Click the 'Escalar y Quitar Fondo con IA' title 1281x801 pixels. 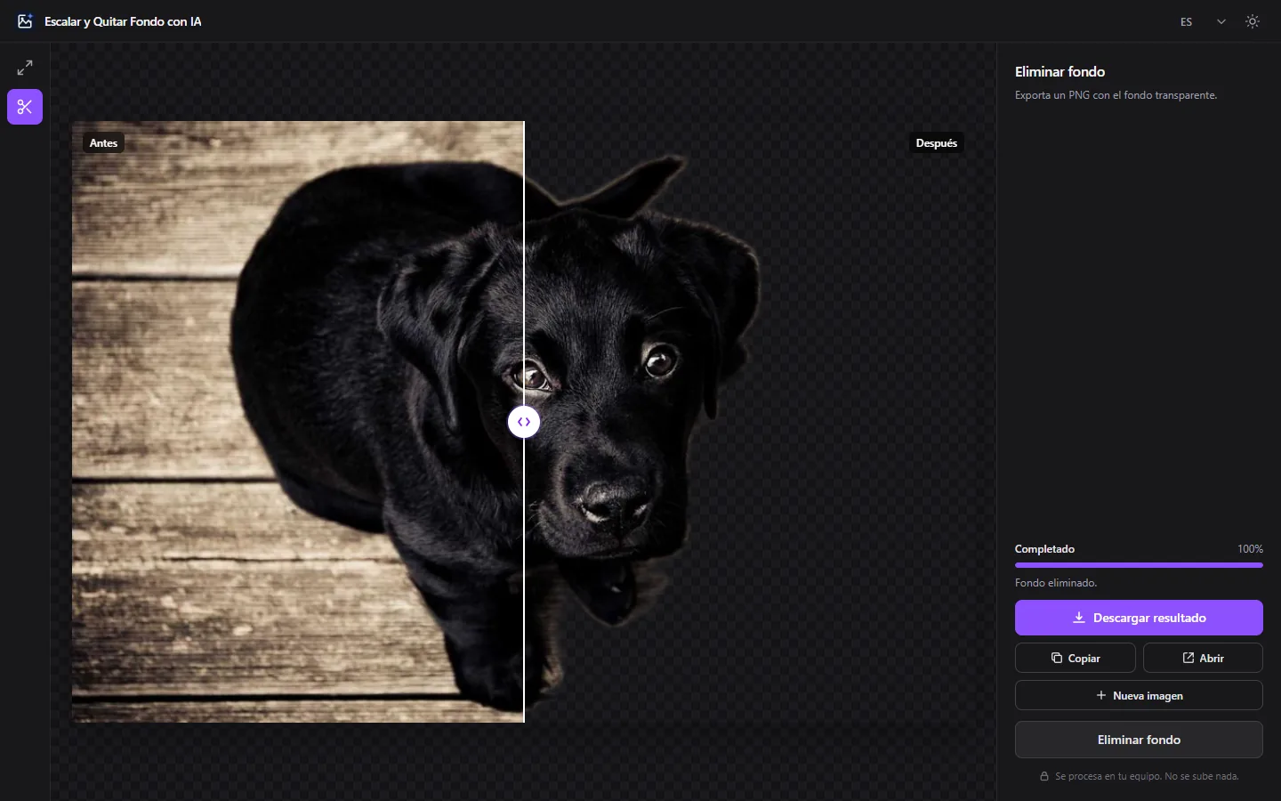coord(123,21)
